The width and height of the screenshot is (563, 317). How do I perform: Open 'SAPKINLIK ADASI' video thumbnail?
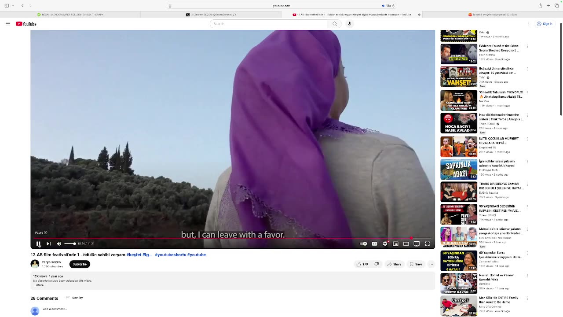459,169
